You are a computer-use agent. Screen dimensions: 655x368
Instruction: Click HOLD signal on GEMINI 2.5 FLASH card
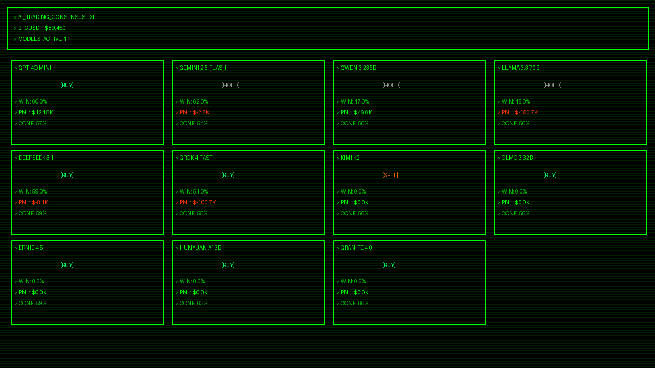tap(230, 85)
